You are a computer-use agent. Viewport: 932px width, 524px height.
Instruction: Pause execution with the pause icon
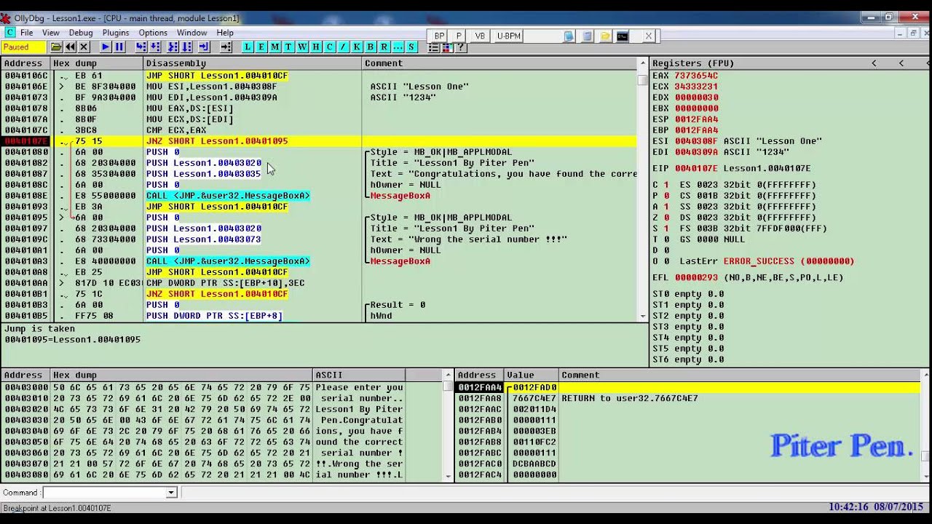(x=119, y=47)
